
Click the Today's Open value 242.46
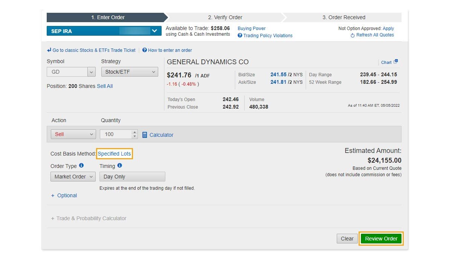click(231, 100)
